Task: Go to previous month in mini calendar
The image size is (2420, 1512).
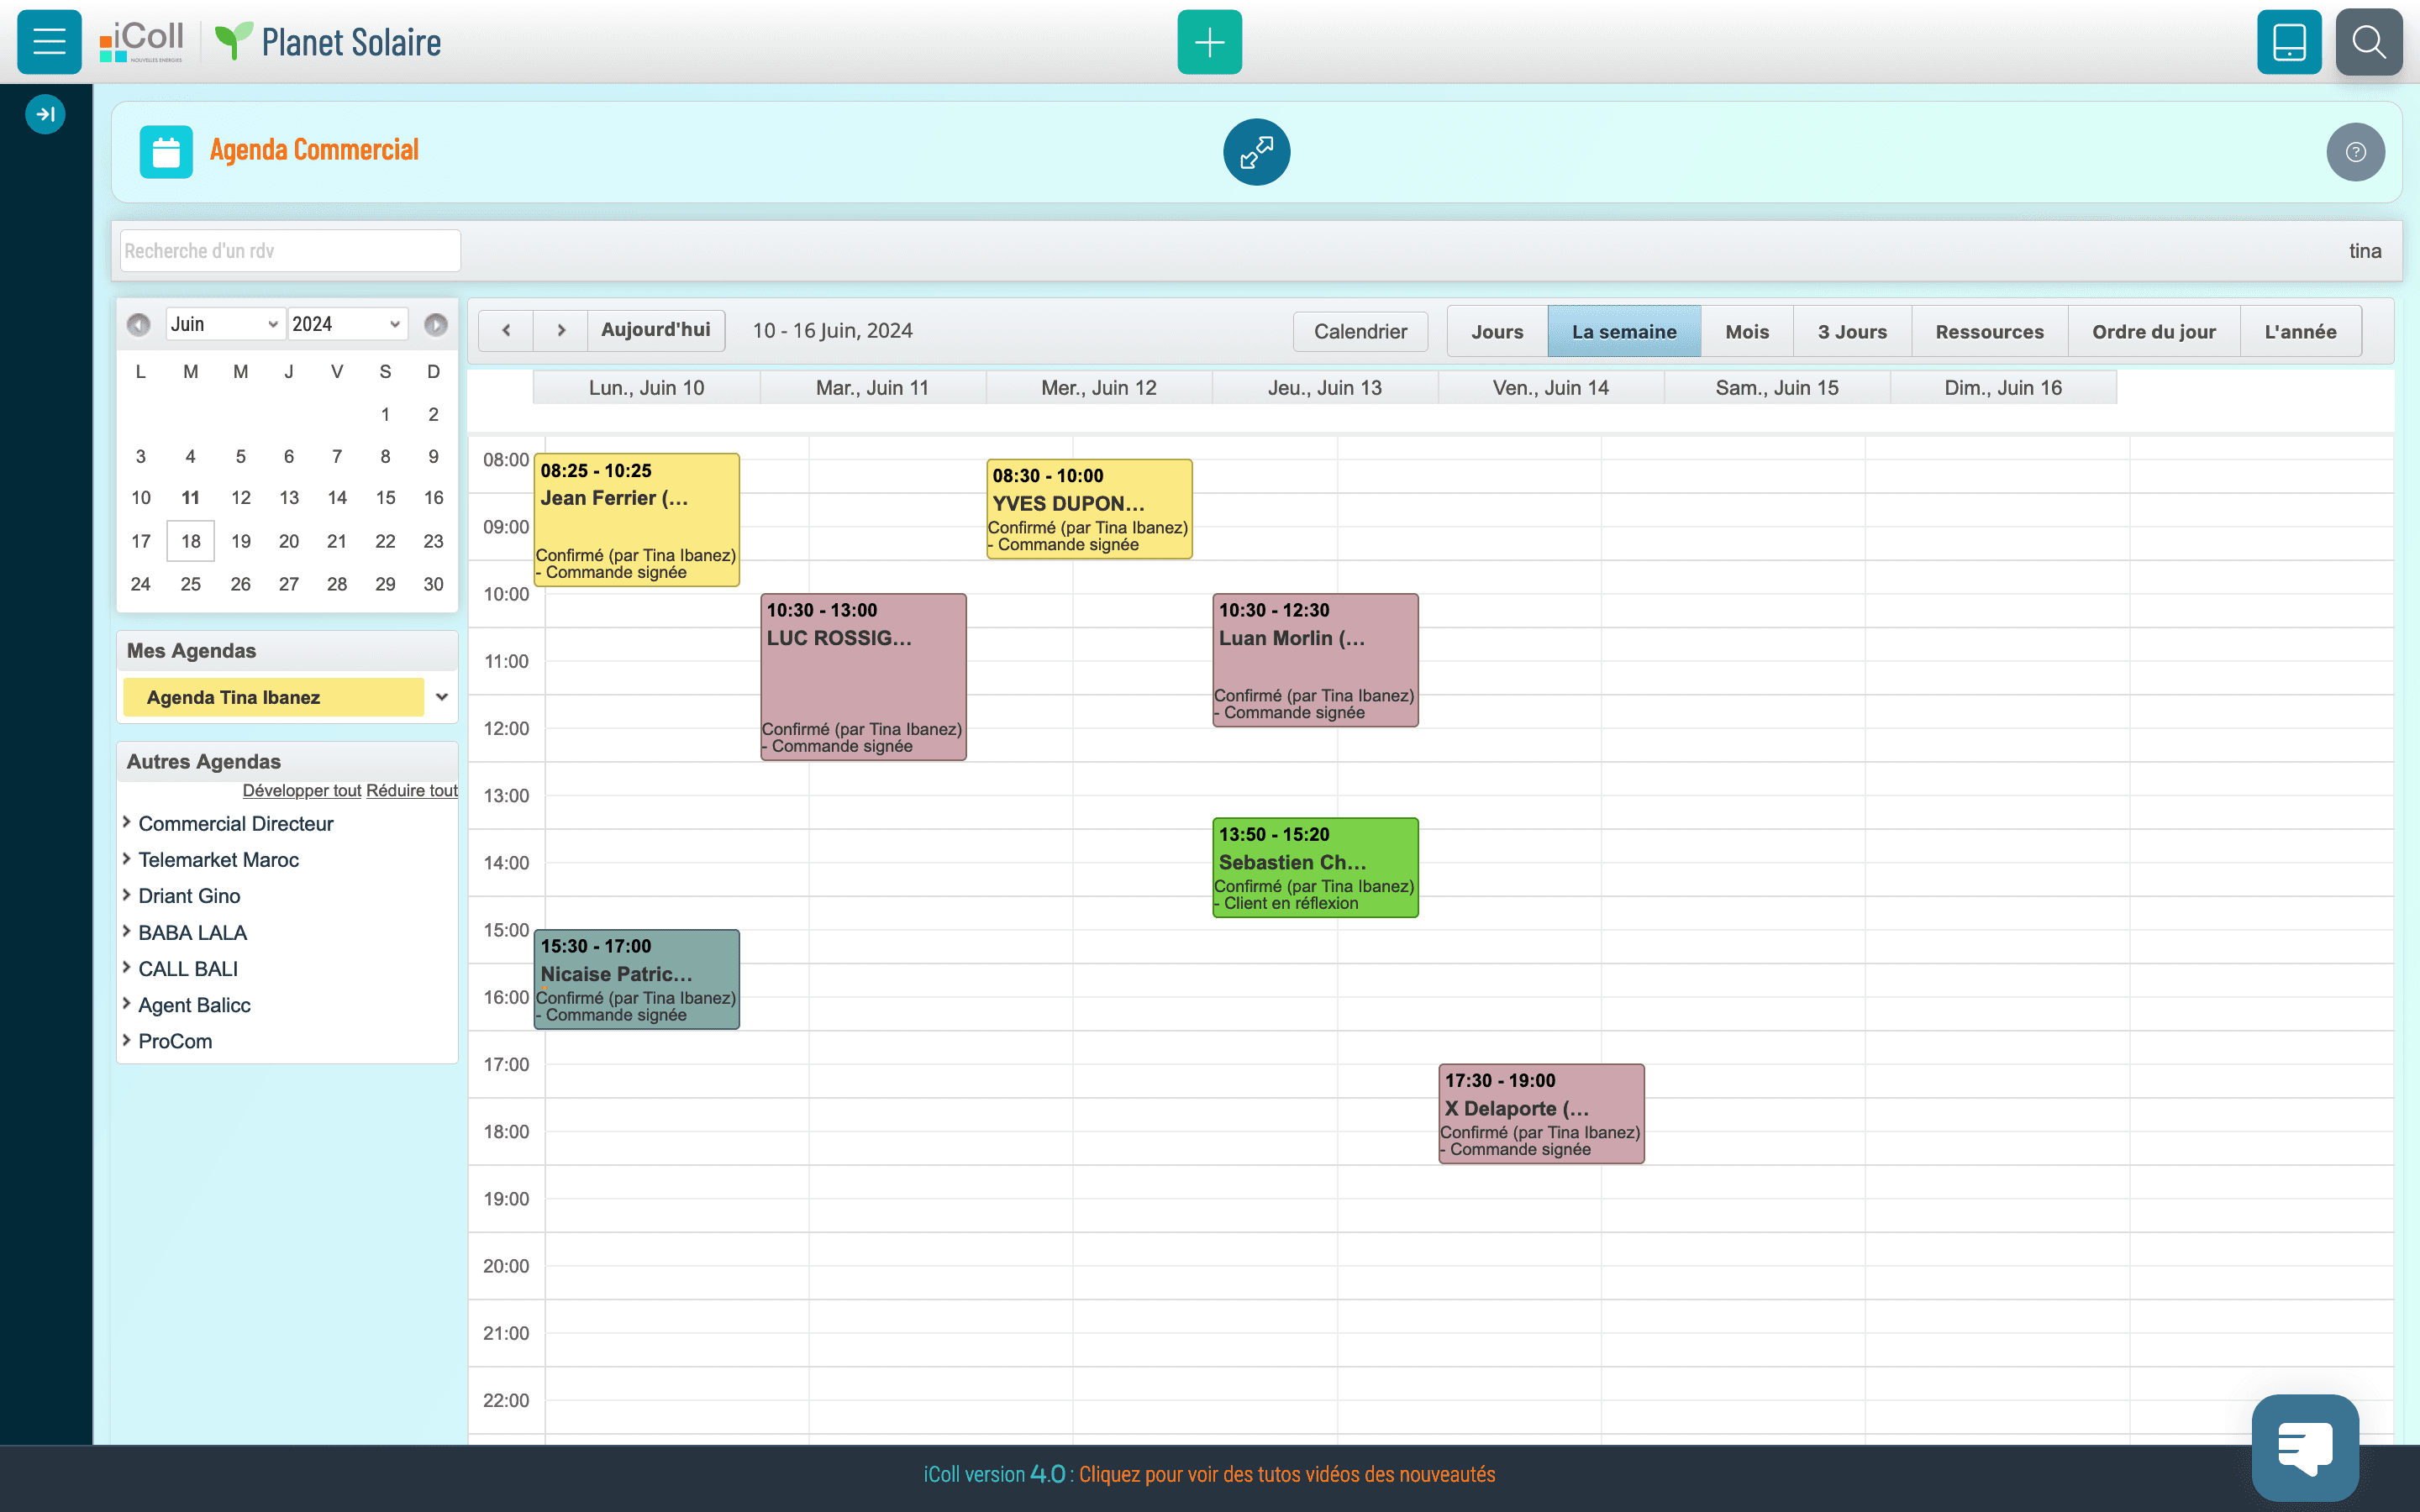Action: [138, 324]
